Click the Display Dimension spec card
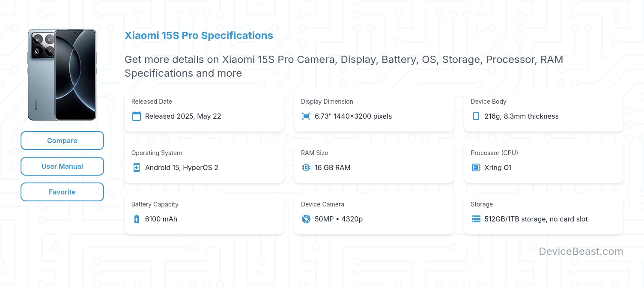Viewport: 644px width, 287px height. coord(374,110)
